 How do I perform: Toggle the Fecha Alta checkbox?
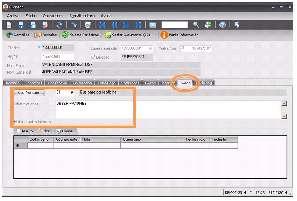coord(183,48)
